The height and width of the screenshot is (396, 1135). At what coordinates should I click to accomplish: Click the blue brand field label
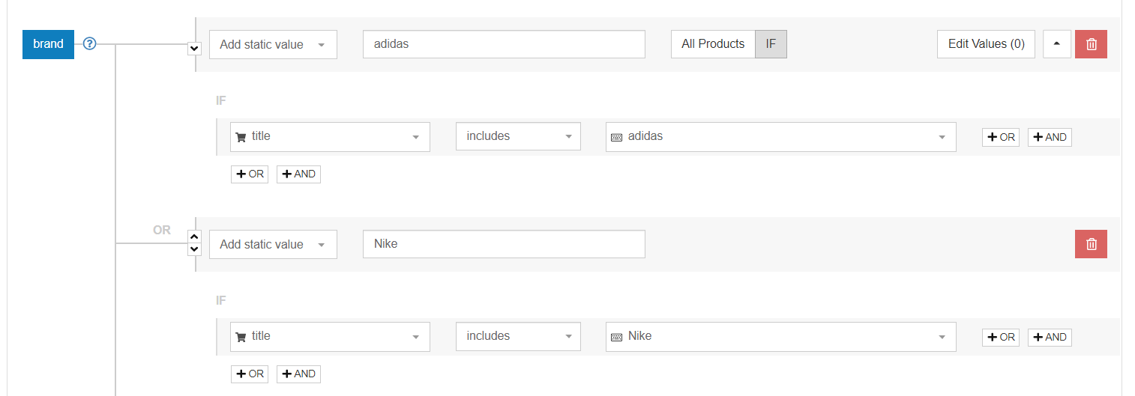coord(48,44)
